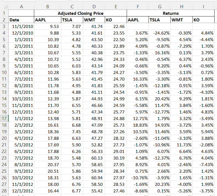Select KO return -3.75%
Screen dimensions: 217x196
(x=203, y=191)
